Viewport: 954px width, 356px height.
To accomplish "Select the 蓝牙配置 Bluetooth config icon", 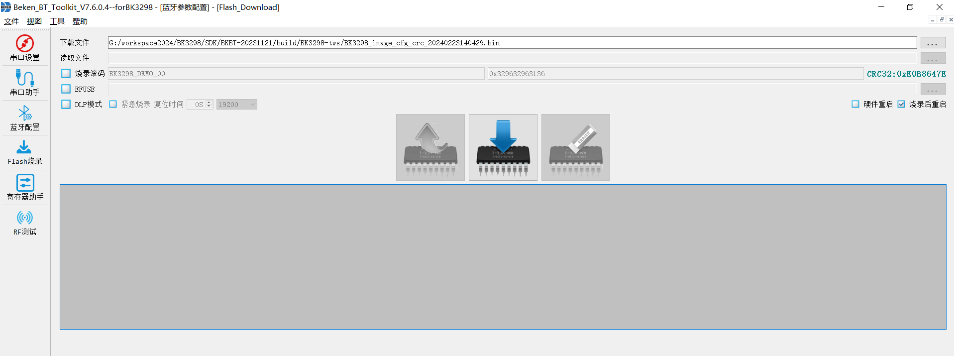I will (25, 118).
